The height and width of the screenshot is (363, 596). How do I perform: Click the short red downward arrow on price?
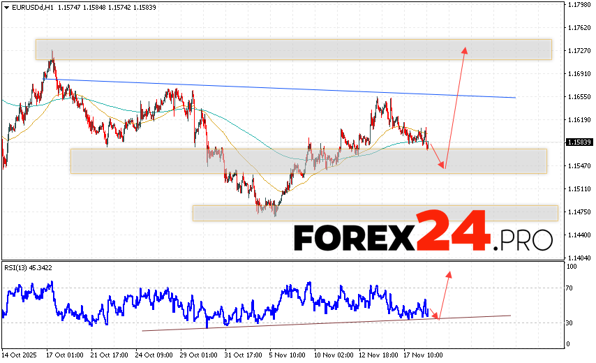coord(437,156)
